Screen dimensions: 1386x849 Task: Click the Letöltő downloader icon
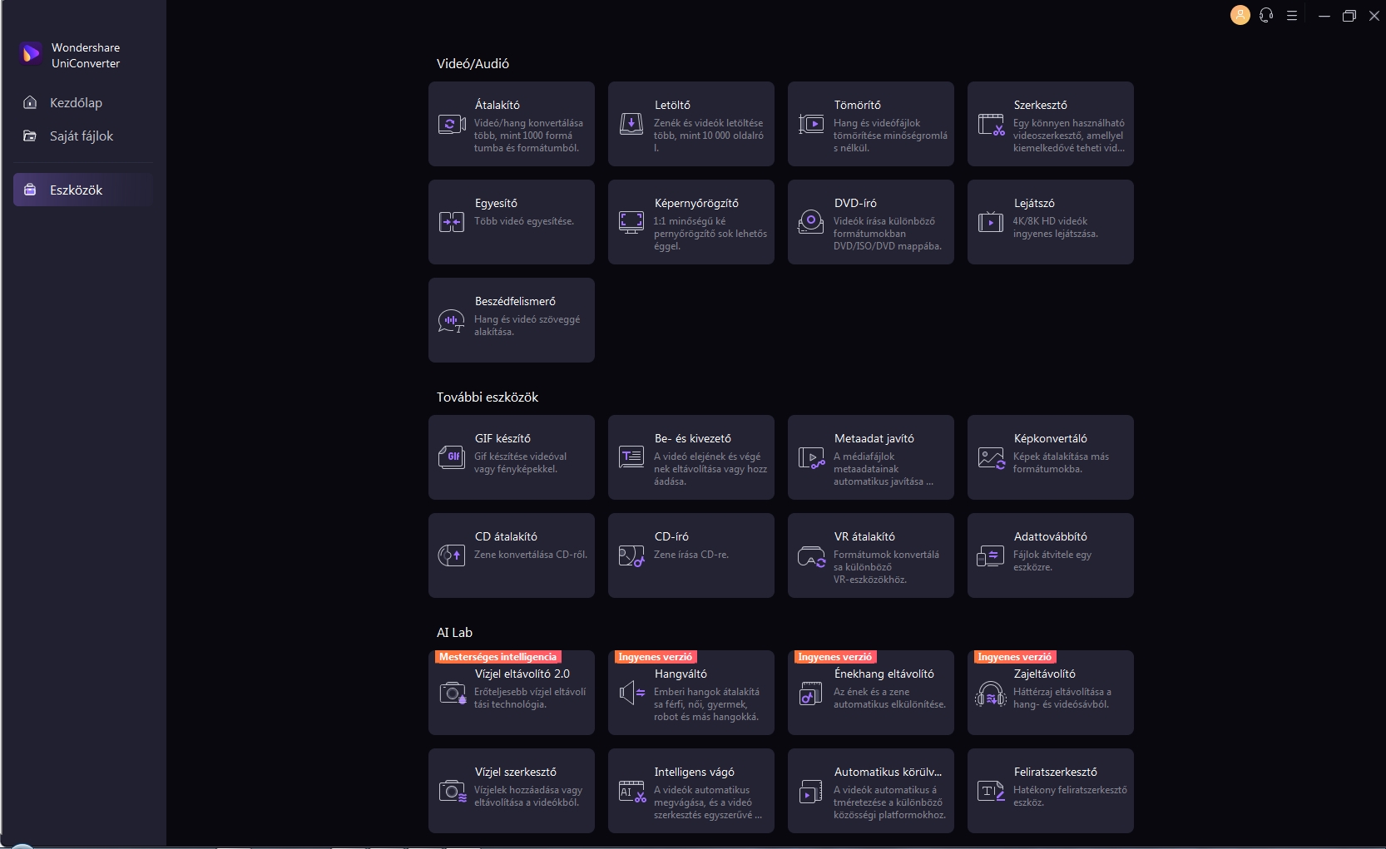coord(631,125)
